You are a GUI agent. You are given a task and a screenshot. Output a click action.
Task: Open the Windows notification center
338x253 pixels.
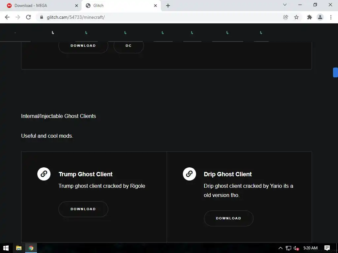327,248
